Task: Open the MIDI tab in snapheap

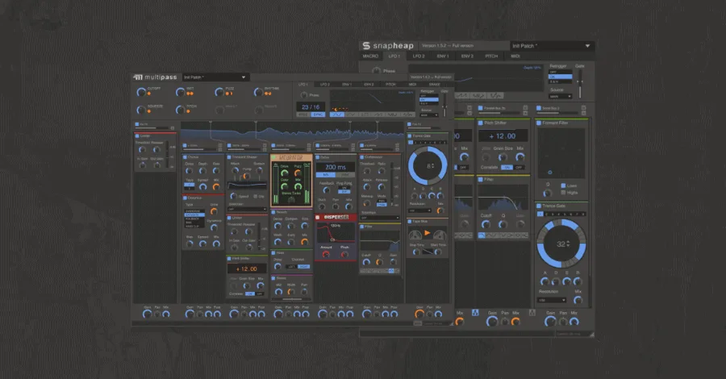Action: (515, 56)
